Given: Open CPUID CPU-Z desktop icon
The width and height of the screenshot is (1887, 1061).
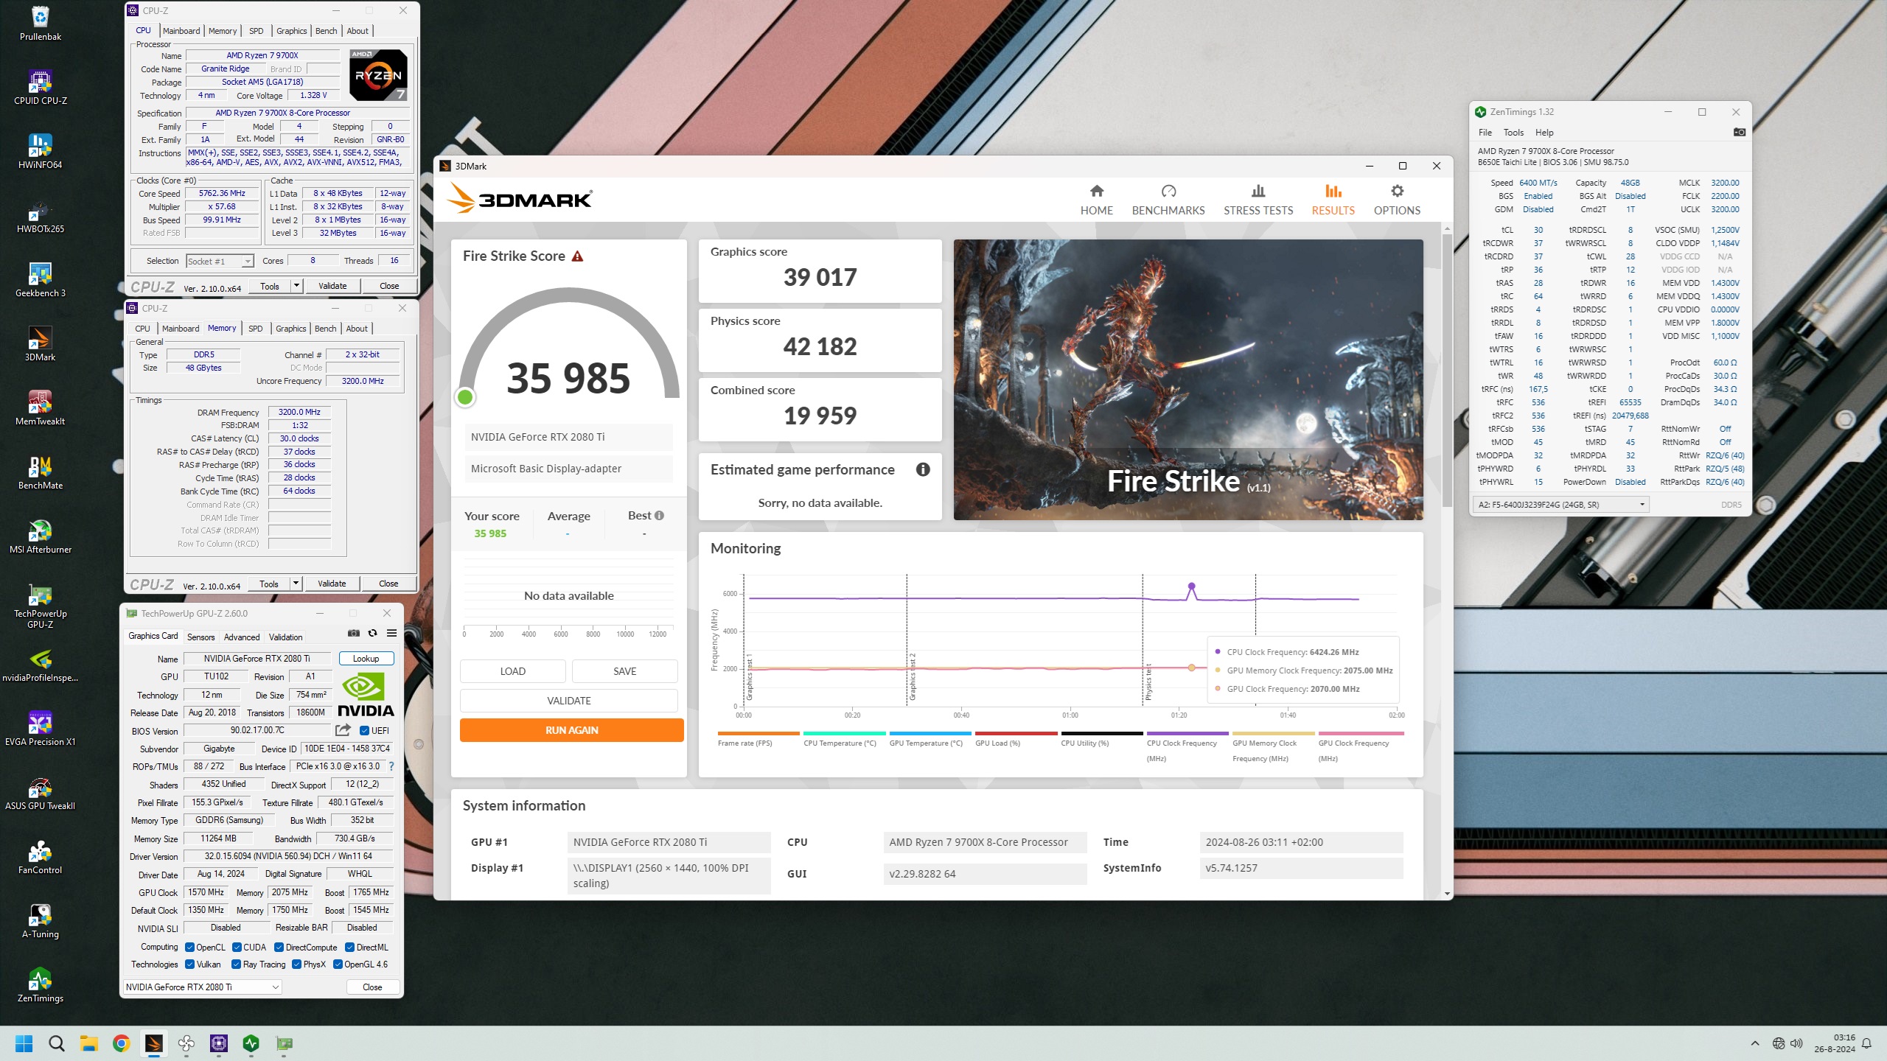Looking at the screenshot, I should 40,87.
